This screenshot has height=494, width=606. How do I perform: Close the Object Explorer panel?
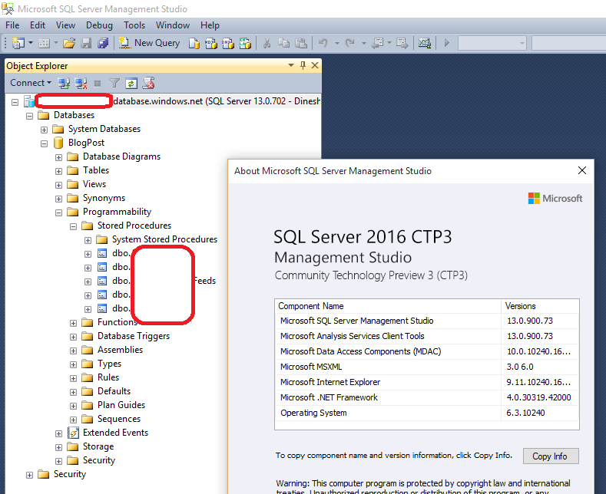(x=315, y=66)
